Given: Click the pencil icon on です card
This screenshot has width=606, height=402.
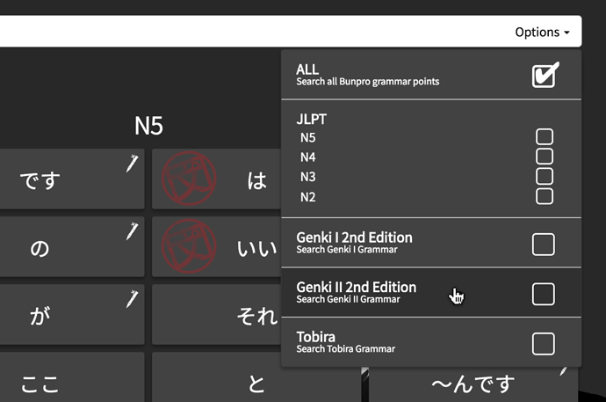Looking at the screenshot, I should click(132, 163).
